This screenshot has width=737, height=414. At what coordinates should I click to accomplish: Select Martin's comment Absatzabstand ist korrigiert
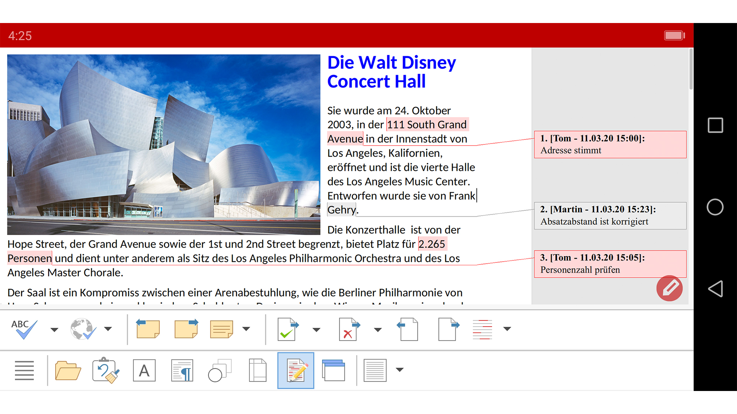coord(610,216)
